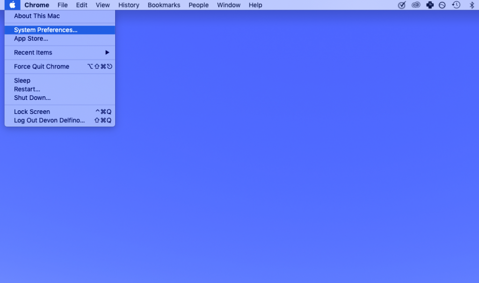Click the Apple logo menu icon
The width and height of the screenshot is (479, 283).
pyautogui.click(x=12, y=5)
